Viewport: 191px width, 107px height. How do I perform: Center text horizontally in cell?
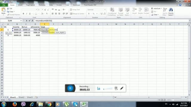click(56, 14)
